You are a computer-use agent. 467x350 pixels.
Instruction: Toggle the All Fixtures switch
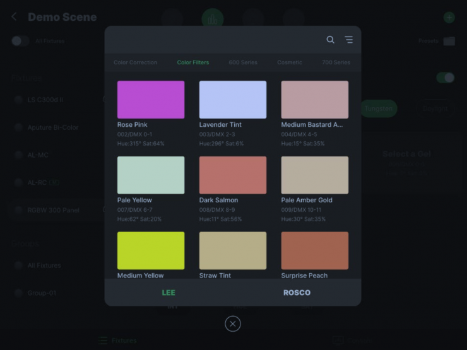pyautogui.click(x=20, y=41)
